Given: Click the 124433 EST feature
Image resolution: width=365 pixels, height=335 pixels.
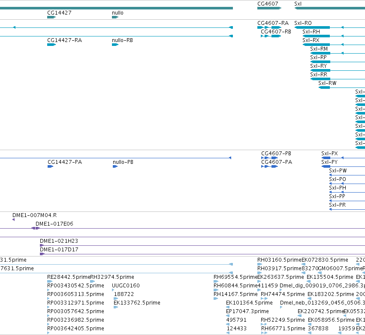Looking at the screenshot, I should (228, 333).
